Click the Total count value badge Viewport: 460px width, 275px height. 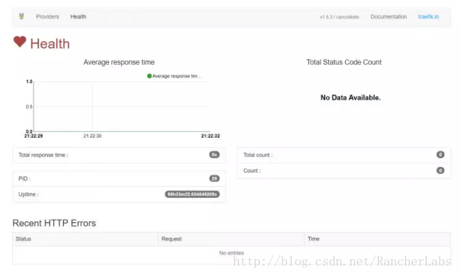click(440, 155)
